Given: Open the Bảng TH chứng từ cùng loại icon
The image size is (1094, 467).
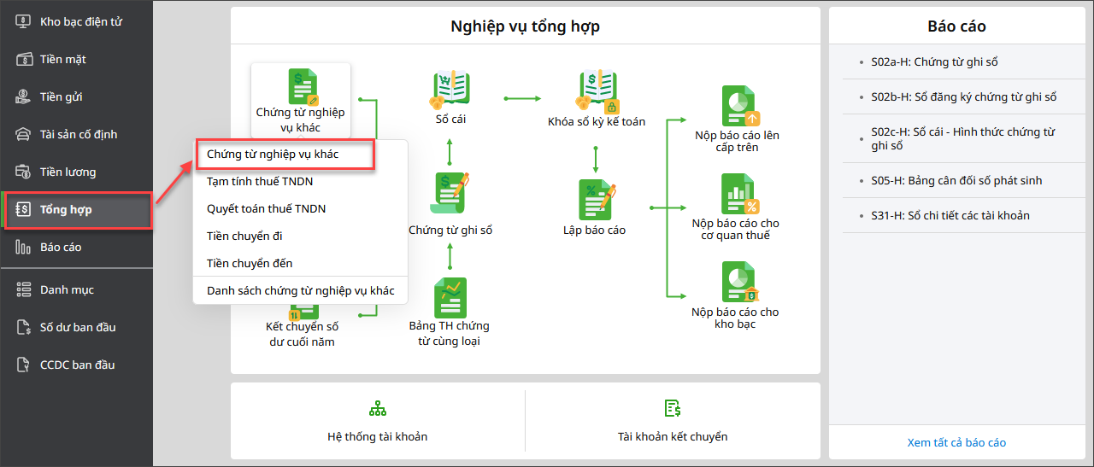Looking at the screenshot, I should [450, 298].
